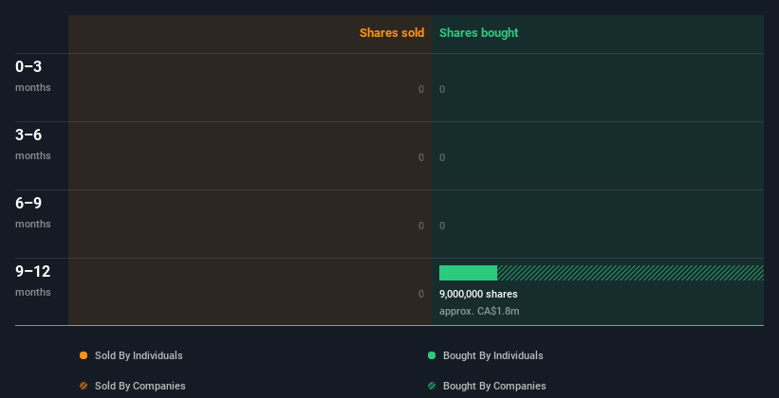Select the 3–6 months row label
This screenshot has height=398, width=779.
point(33,144)
